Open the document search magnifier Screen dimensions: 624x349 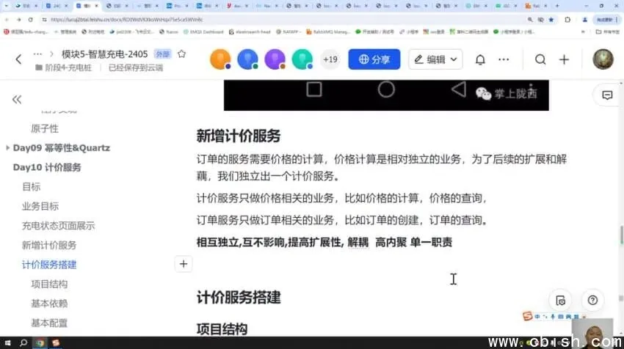click(540, 59)
